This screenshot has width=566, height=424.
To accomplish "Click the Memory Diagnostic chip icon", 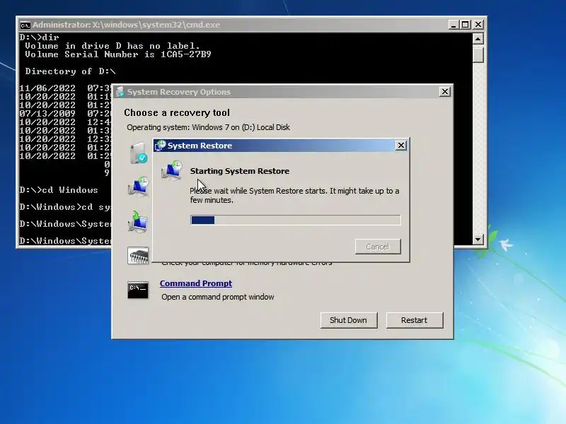I will (x=138, y=256).
